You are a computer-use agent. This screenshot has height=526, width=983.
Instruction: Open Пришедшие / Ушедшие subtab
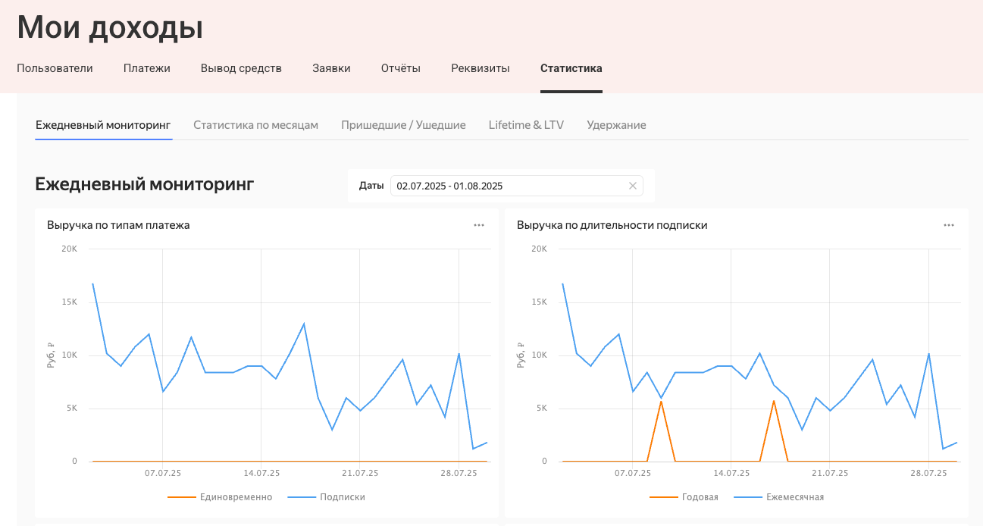(403, 125)
